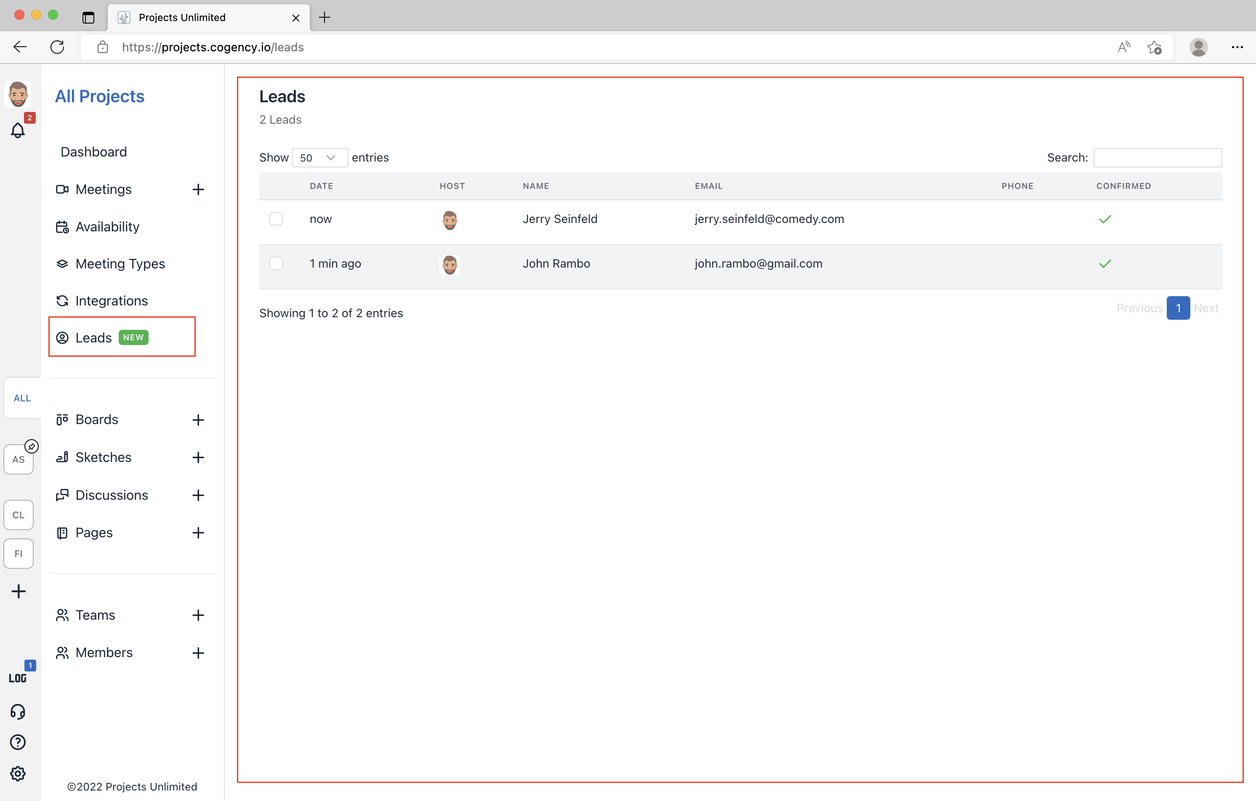Image resolution: width=1256 pixels, height=801 pixels.
Task: Click the LOG activity icon
Action: pyautogui.click(x=18, y=678)
